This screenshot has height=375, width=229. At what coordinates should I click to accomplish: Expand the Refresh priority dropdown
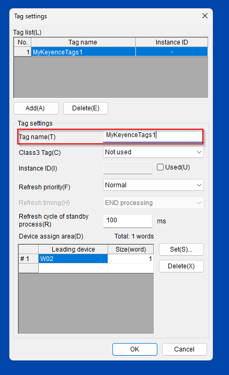tap(153, 185)
